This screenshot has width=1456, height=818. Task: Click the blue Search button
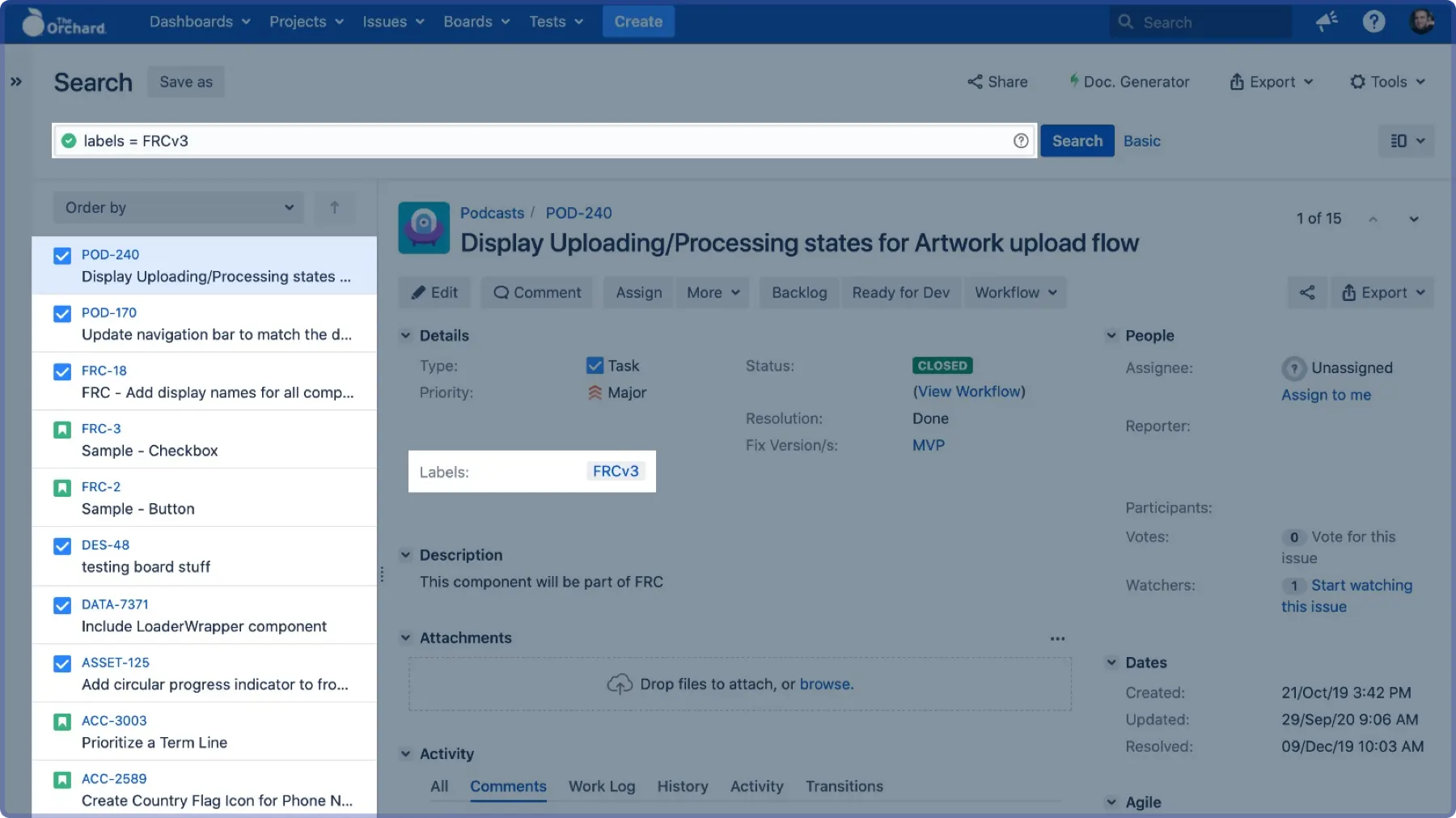coord(1077,141)
